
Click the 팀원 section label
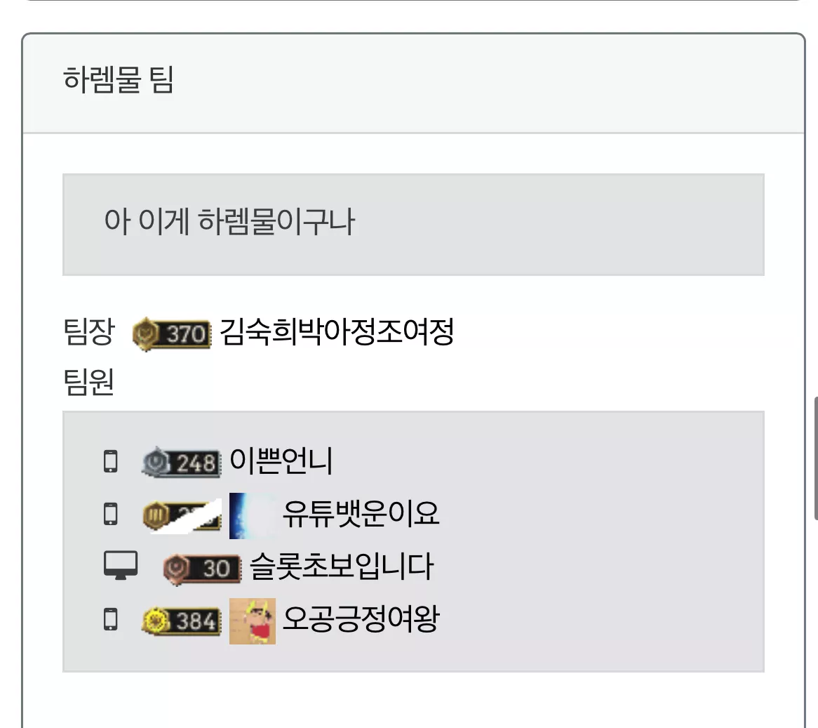88,381
